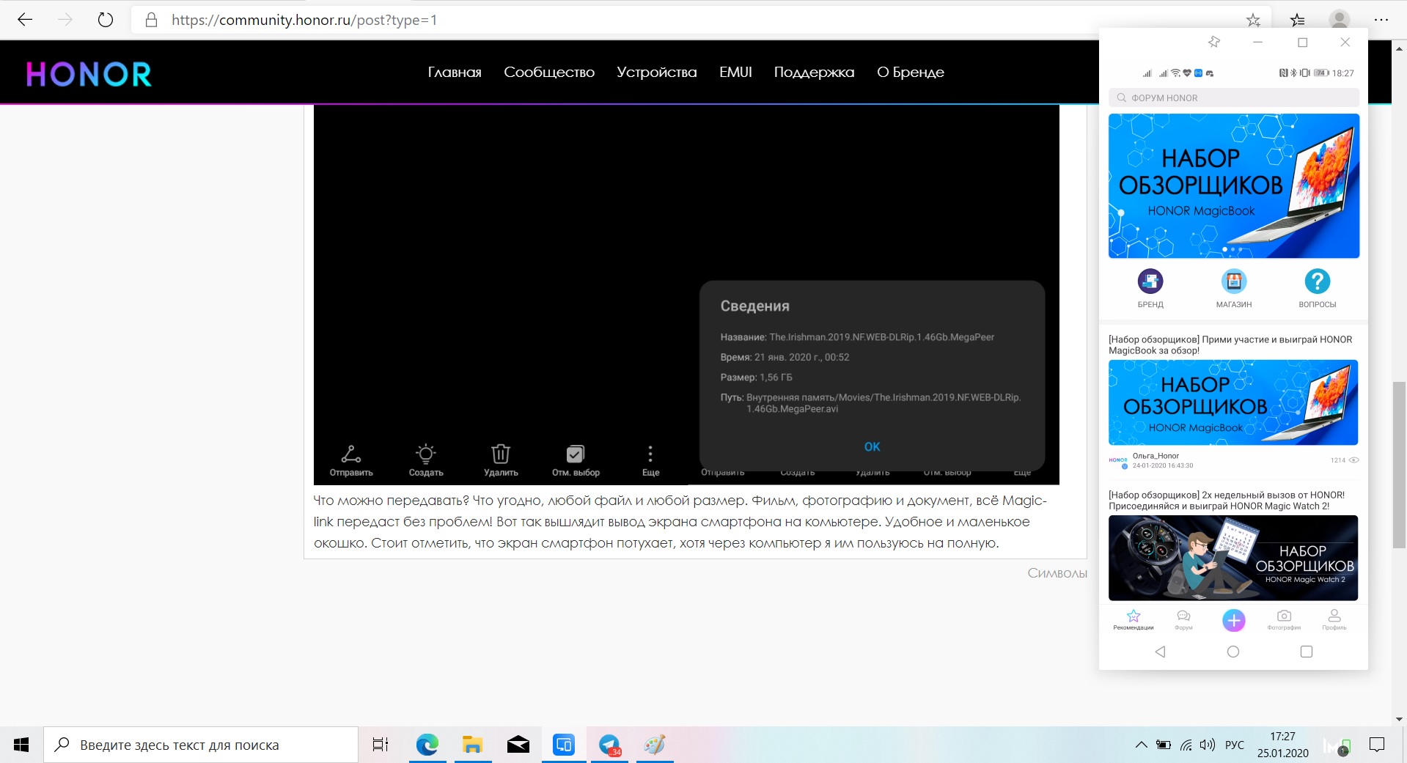Click the Символы link below the post
The image size is (1407, 763).
coord(1057,573)
